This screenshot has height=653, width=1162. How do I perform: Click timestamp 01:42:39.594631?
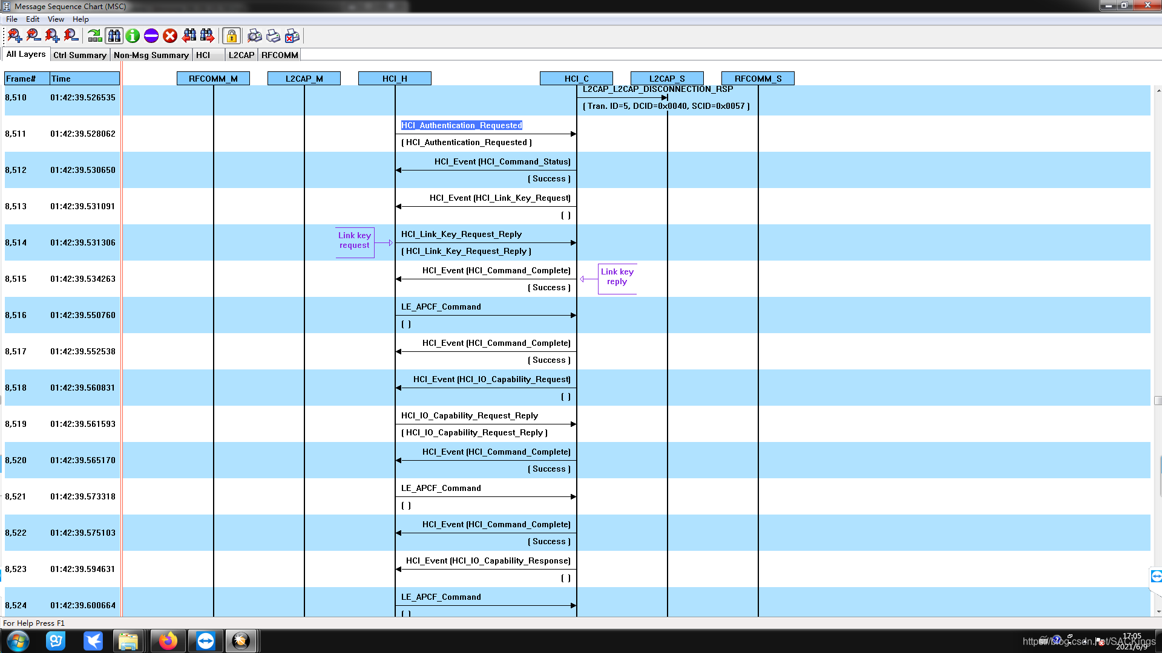(83, 569)
